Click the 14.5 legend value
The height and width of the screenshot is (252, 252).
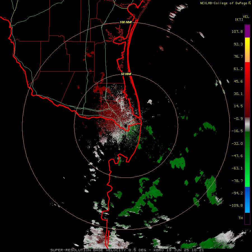(x=238, y=106)
